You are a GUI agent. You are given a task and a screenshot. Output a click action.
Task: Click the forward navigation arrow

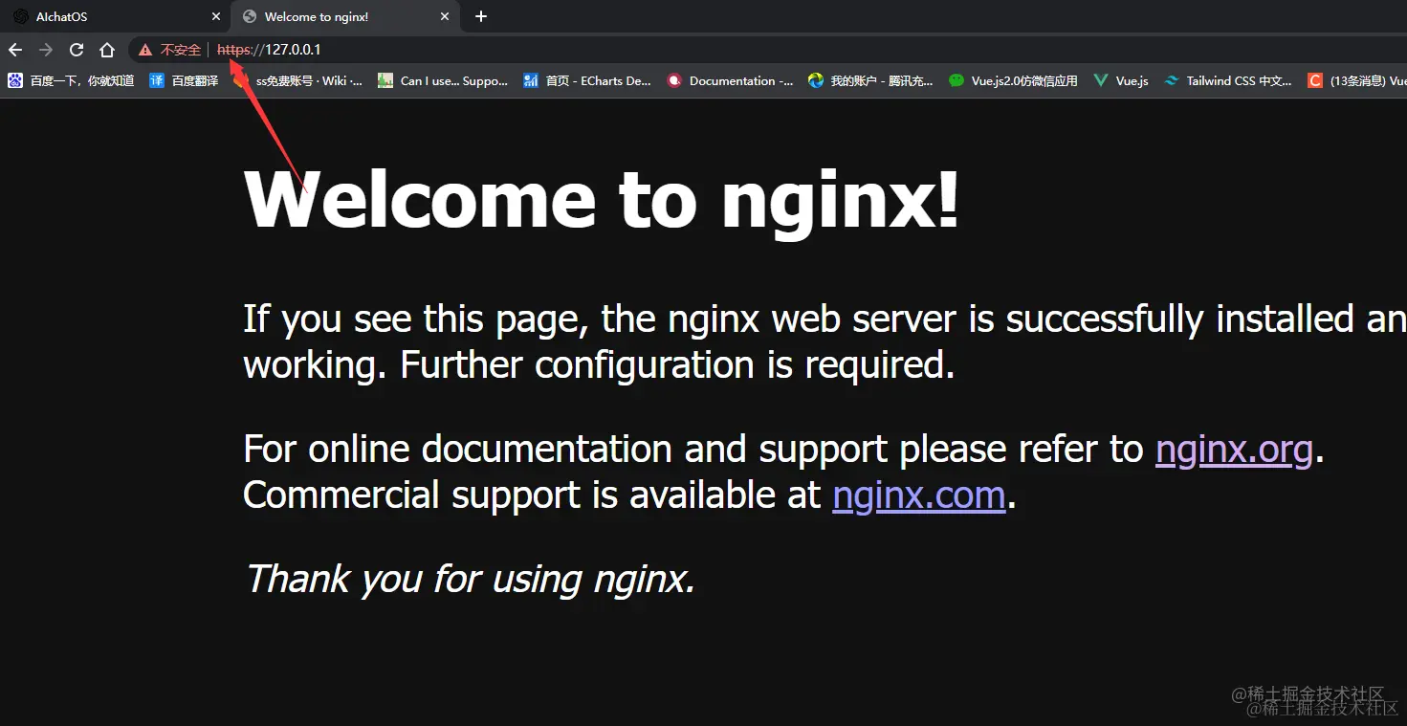point(46,50)
